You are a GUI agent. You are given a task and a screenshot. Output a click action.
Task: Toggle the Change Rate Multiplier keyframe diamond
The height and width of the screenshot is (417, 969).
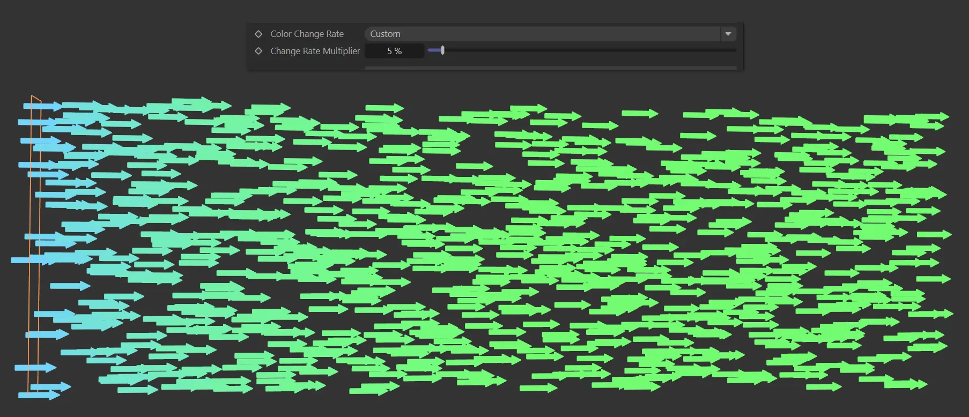[258, 51]
